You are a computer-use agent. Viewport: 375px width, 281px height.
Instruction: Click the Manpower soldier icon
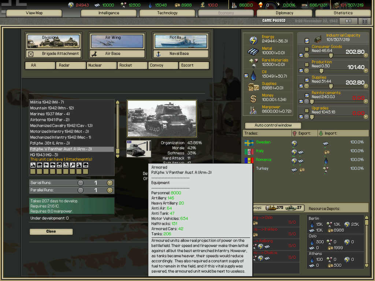coord(253,109)
